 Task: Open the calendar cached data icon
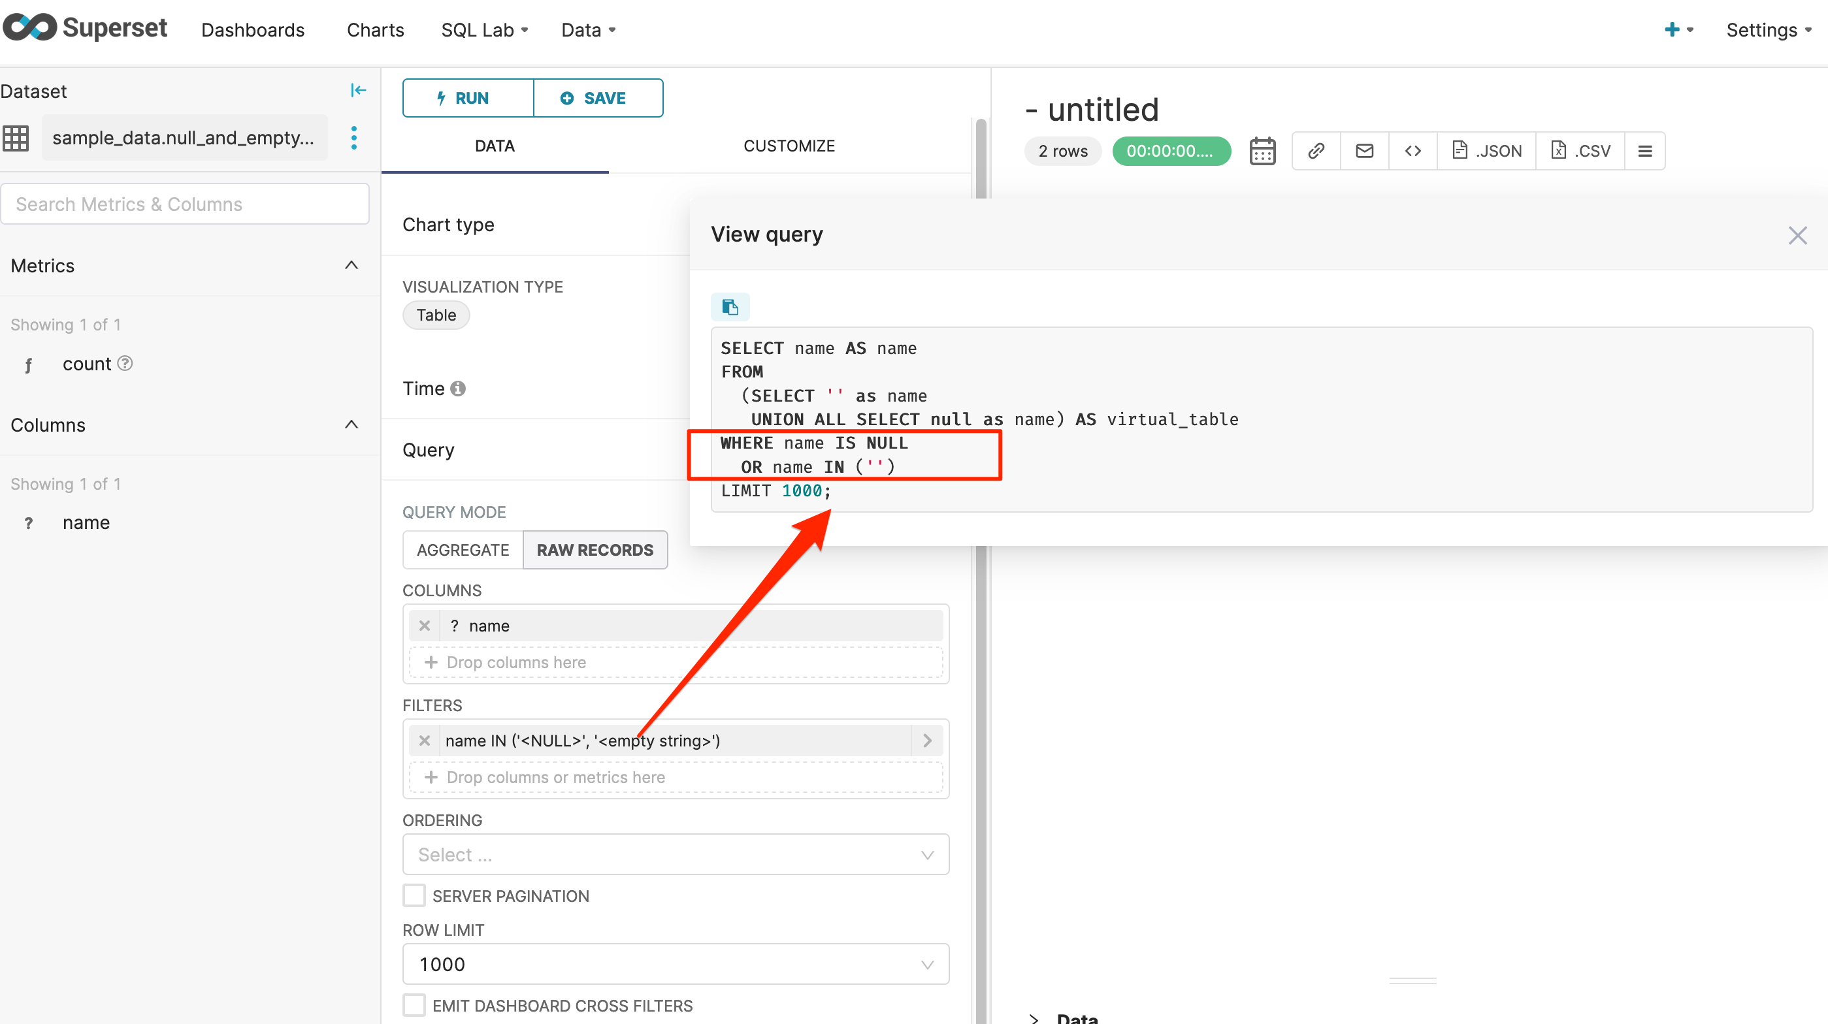(1262, 150)
